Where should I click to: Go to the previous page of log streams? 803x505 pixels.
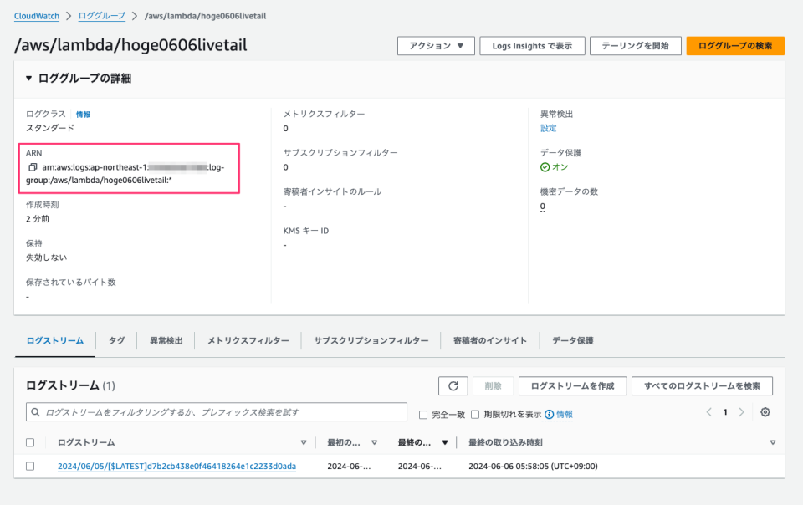(x=708, y=411)
